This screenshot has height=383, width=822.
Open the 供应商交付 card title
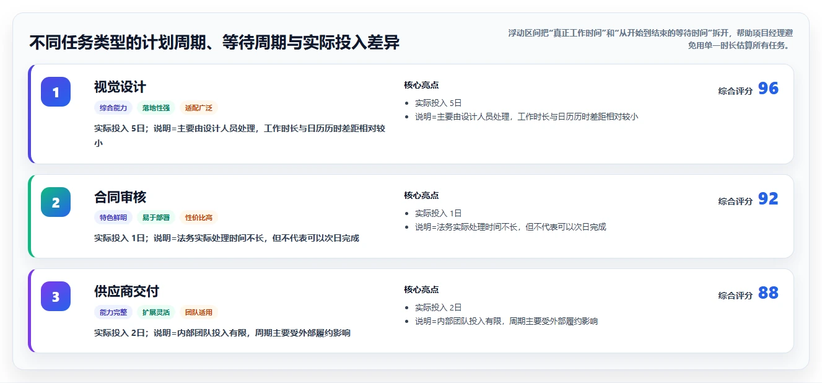pos(127,291)
